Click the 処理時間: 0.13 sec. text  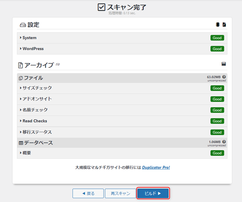click(122, 13)
